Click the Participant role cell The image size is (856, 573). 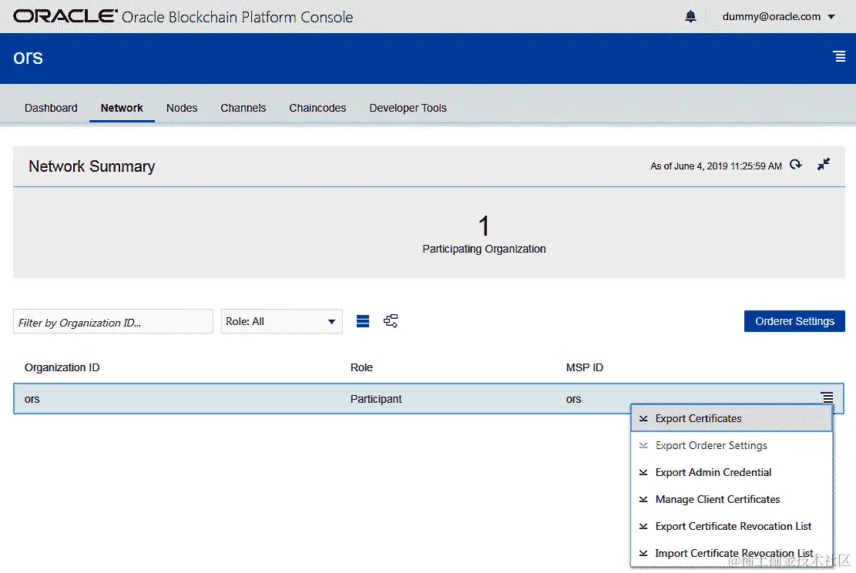(x=376, y=399)
